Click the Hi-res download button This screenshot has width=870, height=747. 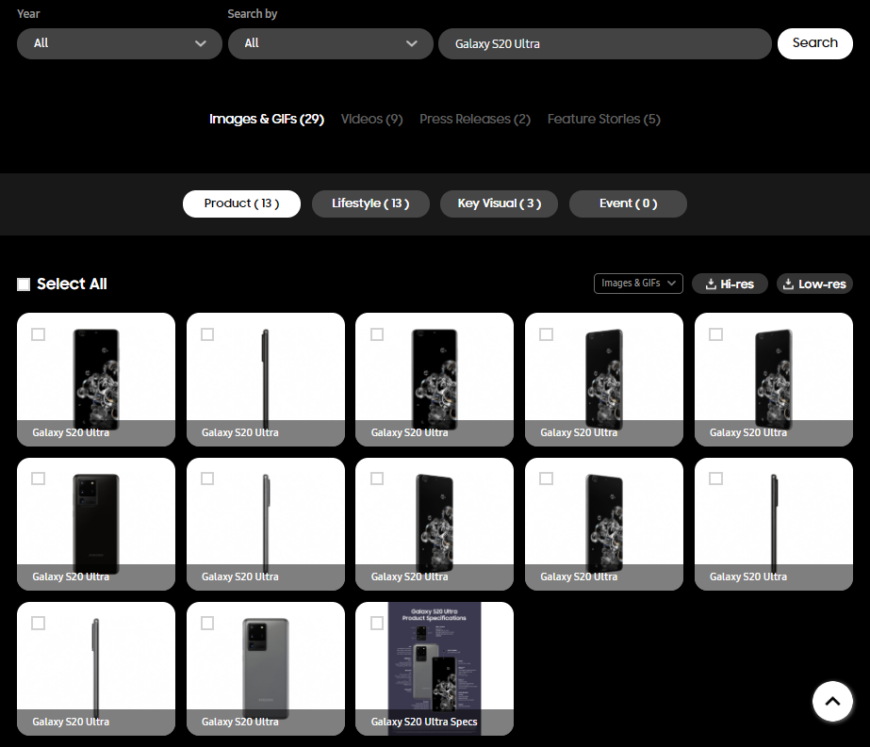730,284
